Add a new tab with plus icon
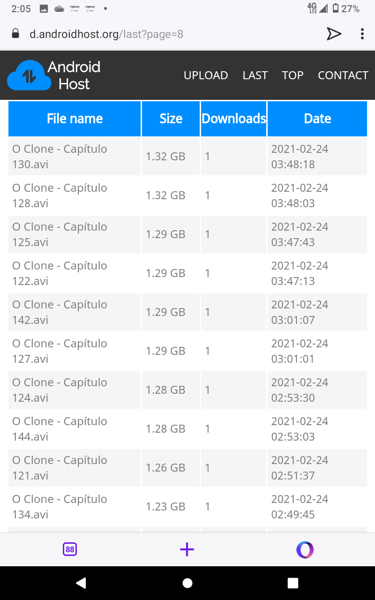 [x=187, y=549]
